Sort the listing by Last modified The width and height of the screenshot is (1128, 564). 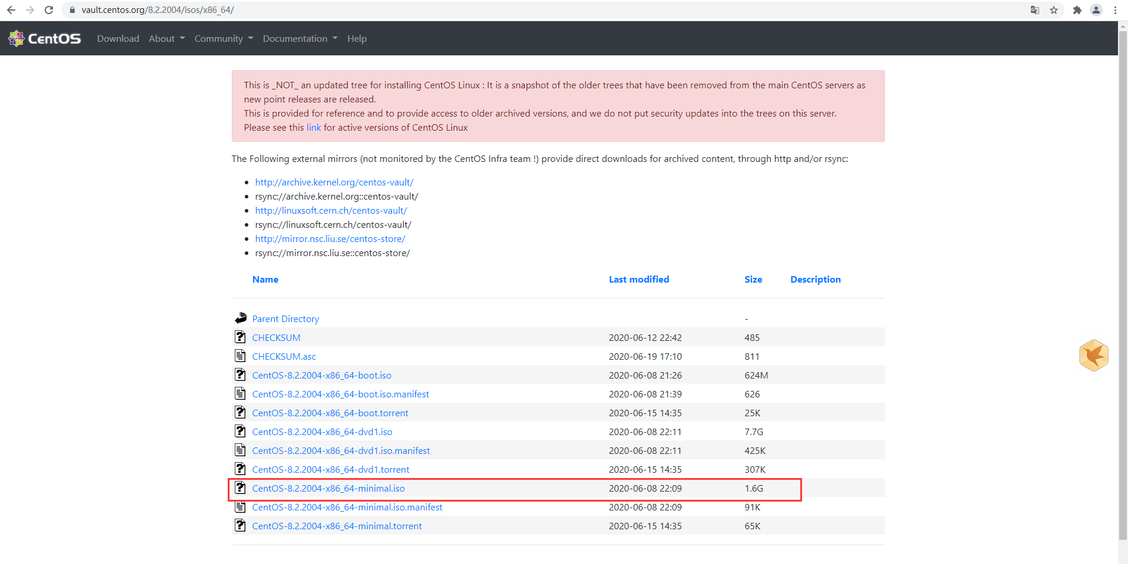coord(639,279)
